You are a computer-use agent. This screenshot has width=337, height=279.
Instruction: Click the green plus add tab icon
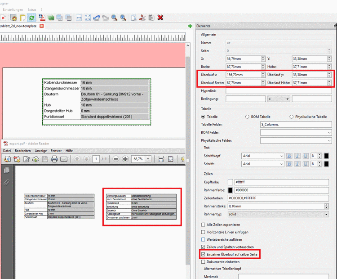point(190,26)
